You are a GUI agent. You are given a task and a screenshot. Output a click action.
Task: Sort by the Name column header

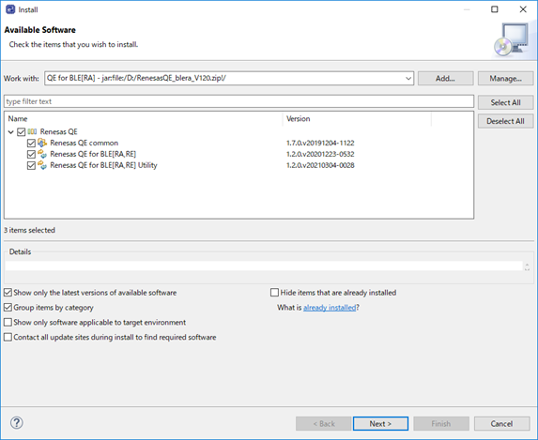(x=144, y=118)
